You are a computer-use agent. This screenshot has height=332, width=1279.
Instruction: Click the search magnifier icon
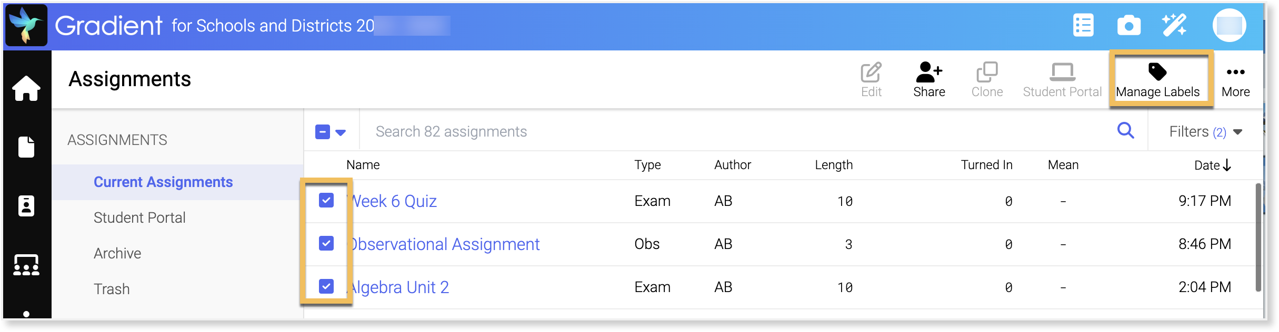pos(1125,130)
